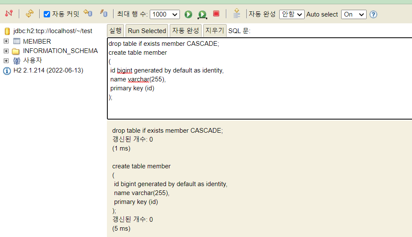412x237 pixels.
Task: Click the command history icon
Action: 237,13
